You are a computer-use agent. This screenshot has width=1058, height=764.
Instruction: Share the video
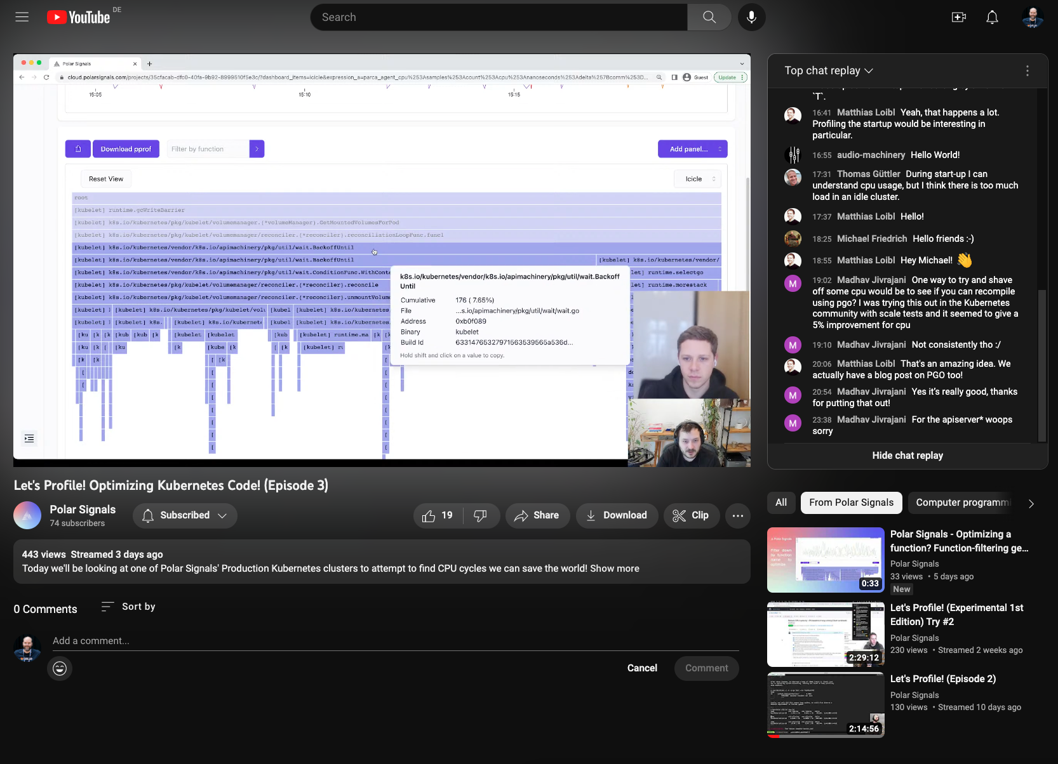tap(537, 516)
